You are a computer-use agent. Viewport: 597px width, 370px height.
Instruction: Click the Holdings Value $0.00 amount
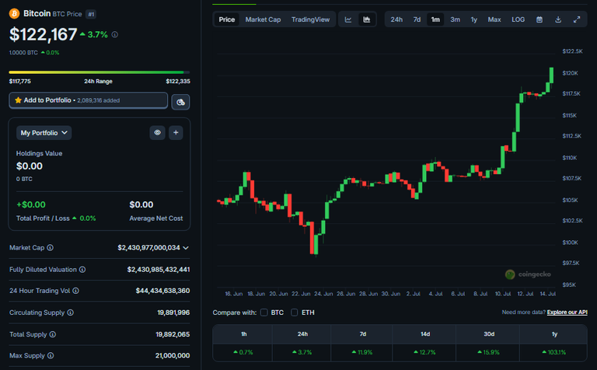point(30,166)
